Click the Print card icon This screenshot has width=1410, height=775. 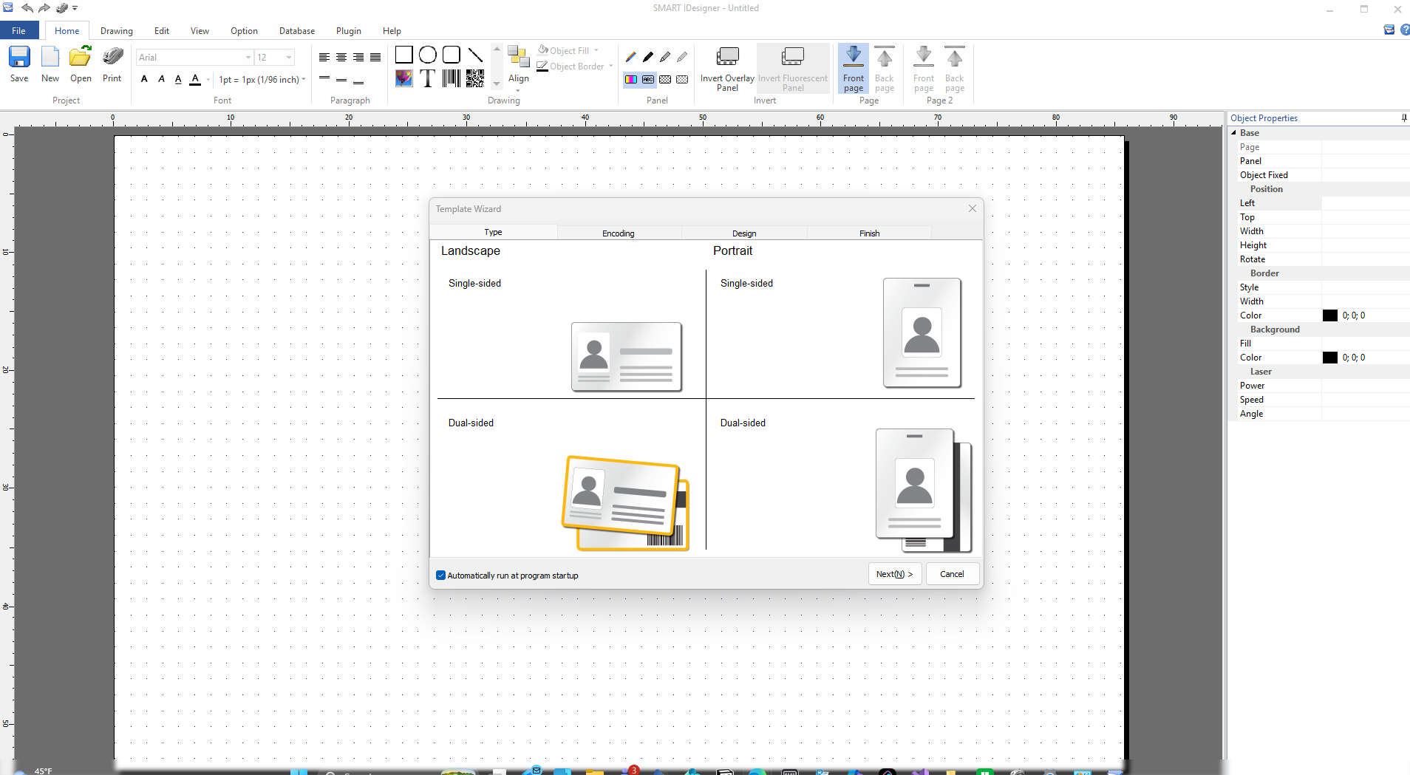[x=112, y=58]
